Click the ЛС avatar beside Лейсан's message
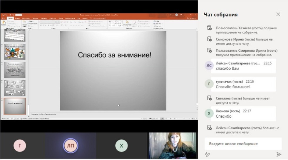 click(209, 66)
